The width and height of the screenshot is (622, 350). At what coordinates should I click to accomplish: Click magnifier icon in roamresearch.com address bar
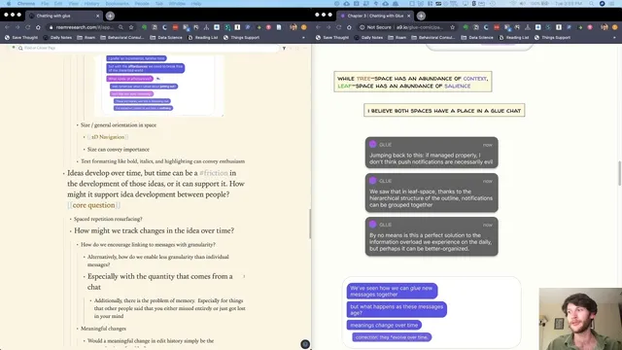[x=121, y=27]
